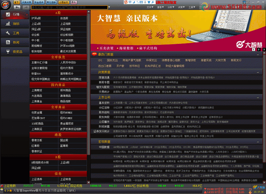Open the 文件 dropdown menu
Viewport: 266px width, 194px height.
click(150, 7)
